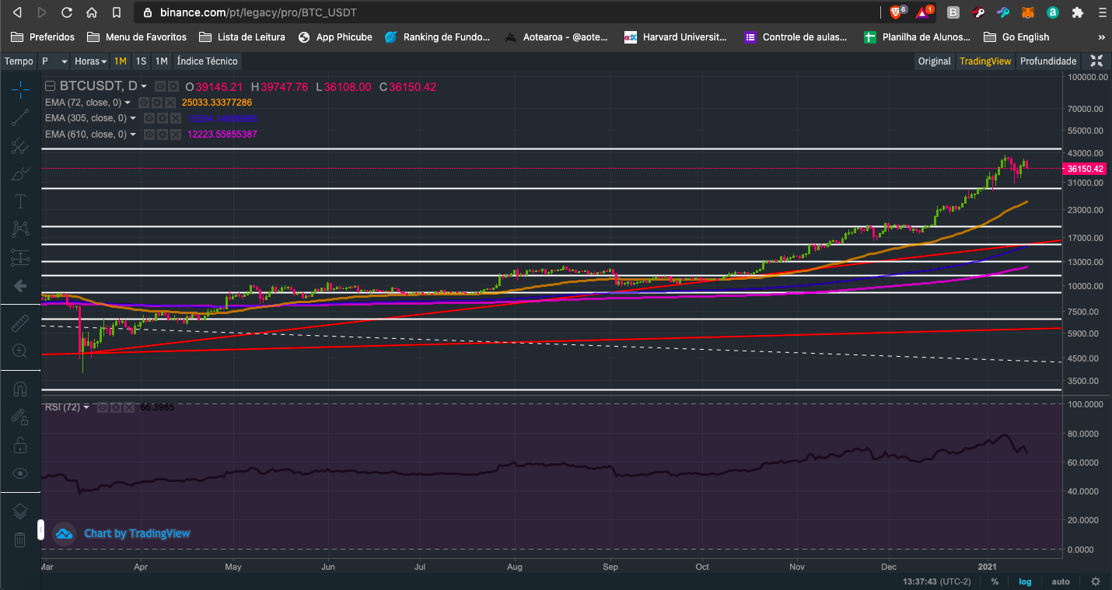Remove the EMA 72 indicator
Viewport: 1112px width, 590px height.
coord(169,103)
